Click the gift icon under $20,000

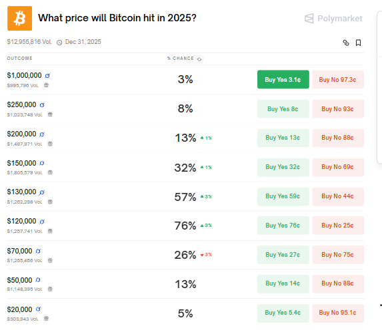pyautogui.click(x=46, y=318)
